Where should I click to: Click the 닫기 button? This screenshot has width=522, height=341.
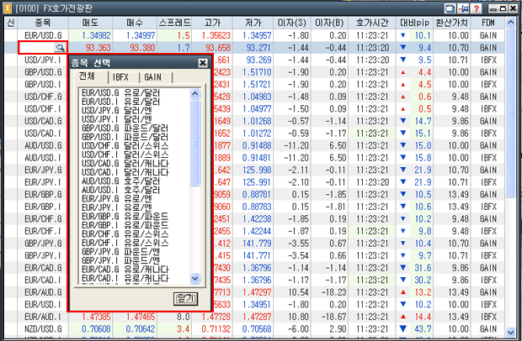(x=186, y=299)
